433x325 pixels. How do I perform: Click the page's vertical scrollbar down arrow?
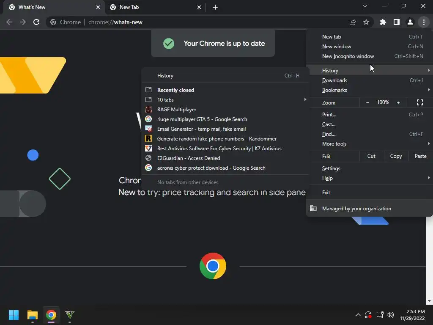coord(429,301)
